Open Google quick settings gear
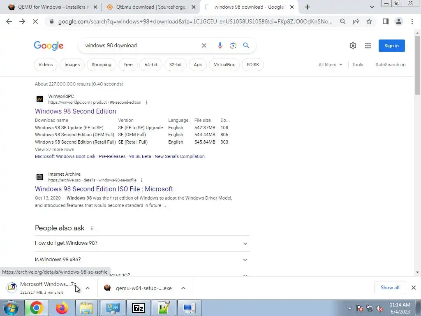421x316 pixels. point(353,46)
